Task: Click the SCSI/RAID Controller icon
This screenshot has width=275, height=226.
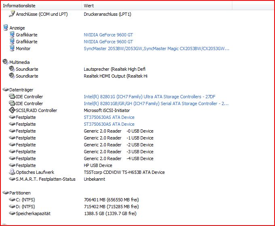Action: (12, 110)
